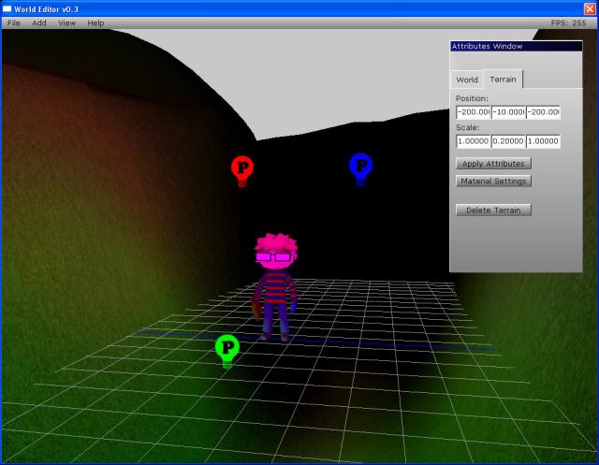Focus the third Position field (Z)
The height and width of the screenshot is (465, 599).
[x=543, y=112]
